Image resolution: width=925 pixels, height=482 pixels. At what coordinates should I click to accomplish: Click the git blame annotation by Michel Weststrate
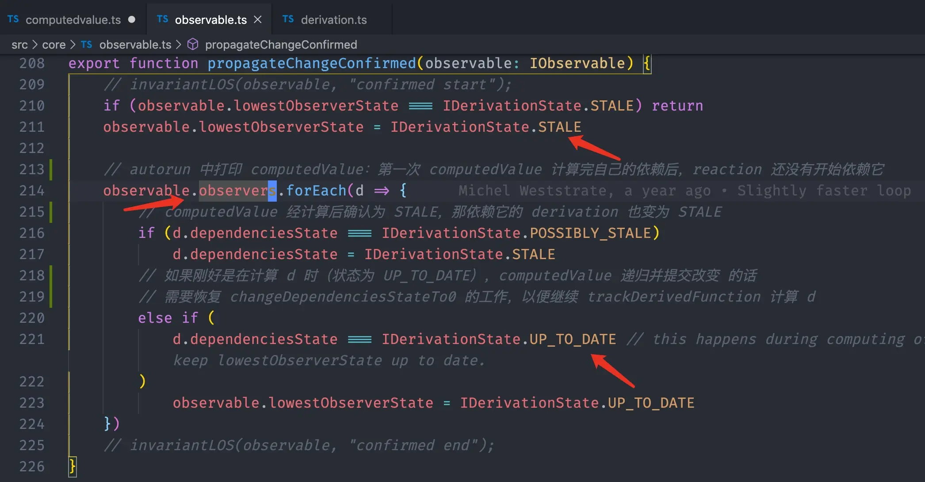click(x=684, y=191)
